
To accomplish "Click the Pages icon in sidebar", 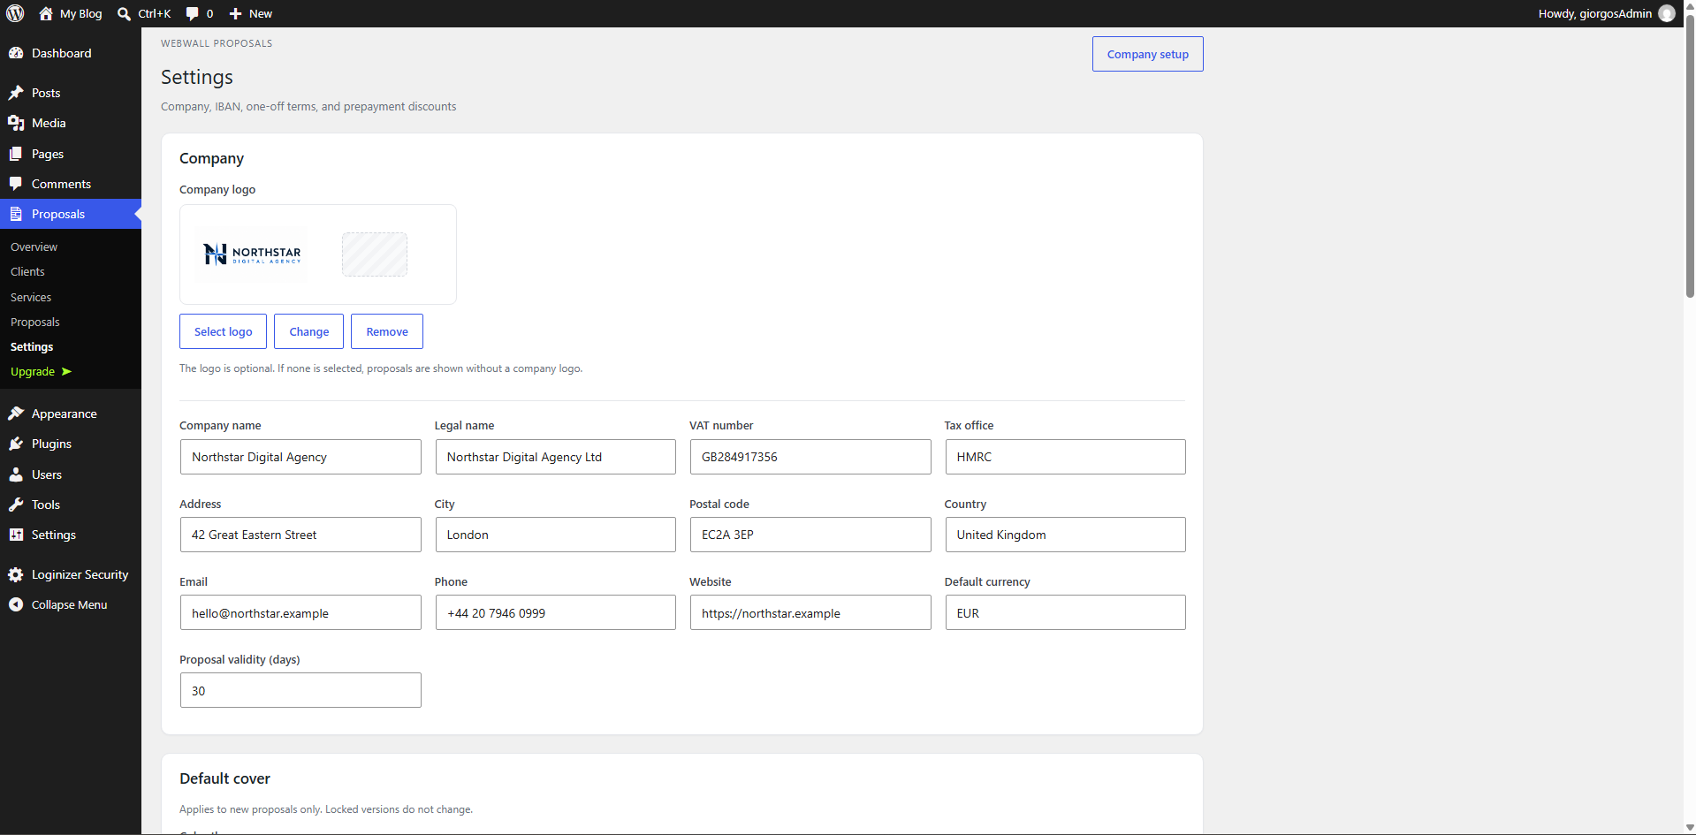I will [x=16, y=154].
